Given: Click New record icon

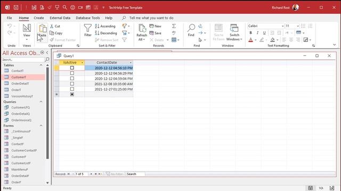Looking at the screenshot, I should tap(151, 26).
